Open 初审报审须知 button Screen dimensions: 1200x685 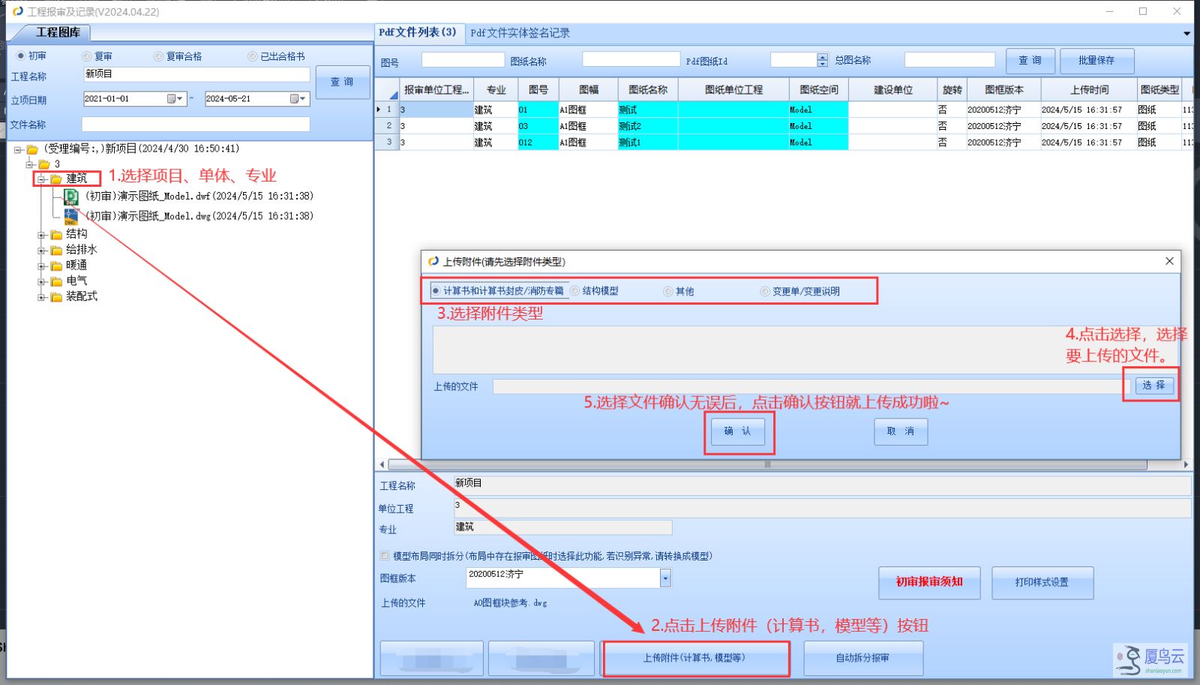[929, 582]
